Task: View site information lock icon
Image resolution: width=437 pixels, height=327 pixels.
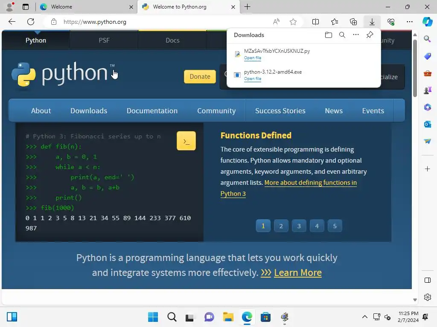Action: click(x=54, y=22)
